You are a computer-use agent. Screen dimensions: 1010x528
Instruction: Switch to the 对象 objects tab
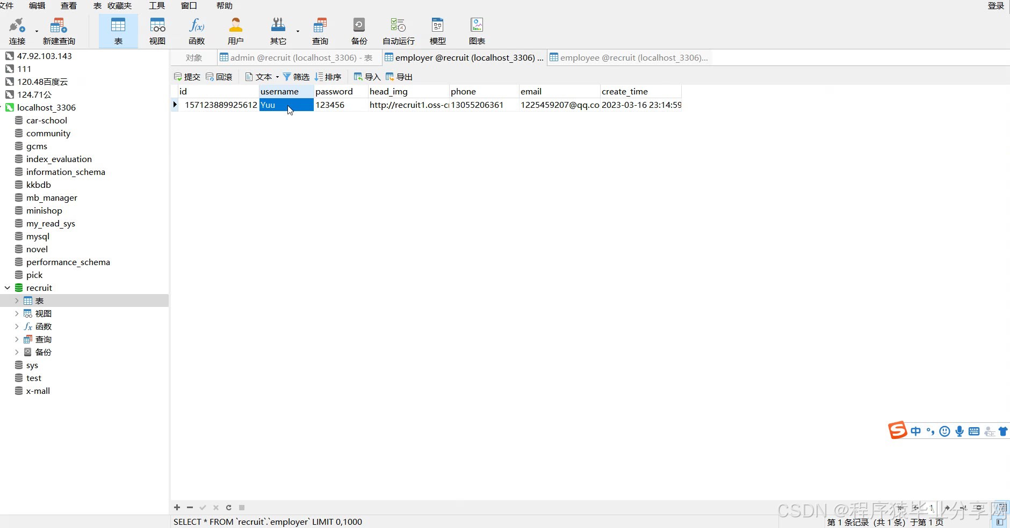click(x=194, y=57)
